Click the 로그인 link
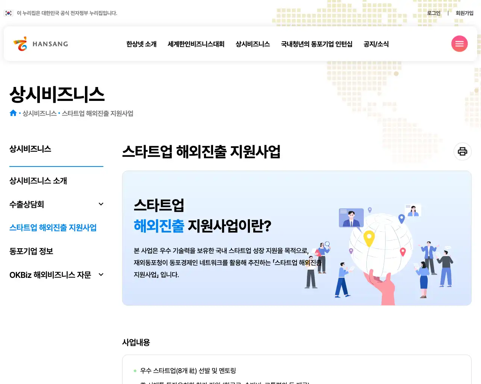481x384 pixels. click(x=434, y=13)
